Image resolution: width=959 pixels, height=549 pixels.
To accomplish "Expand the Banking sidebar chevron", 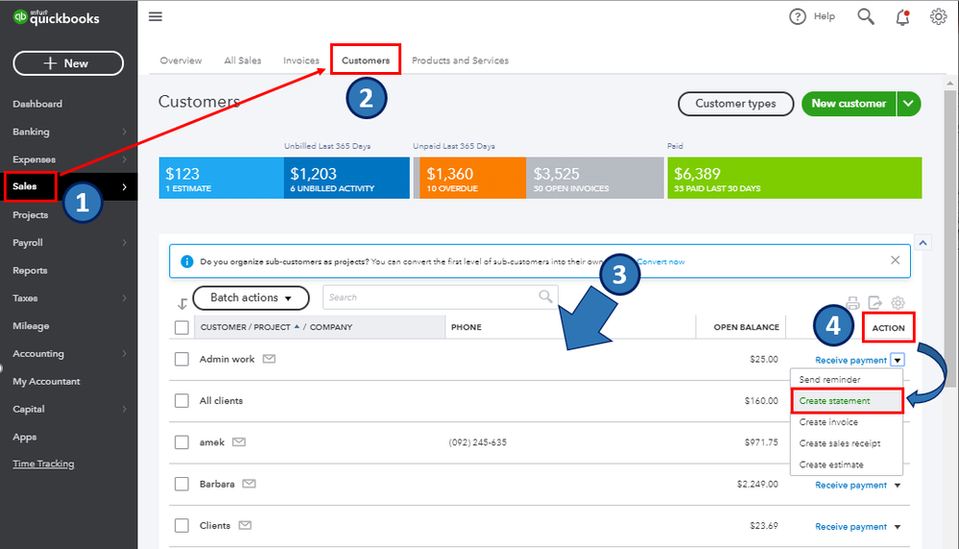I will point(124,131).
